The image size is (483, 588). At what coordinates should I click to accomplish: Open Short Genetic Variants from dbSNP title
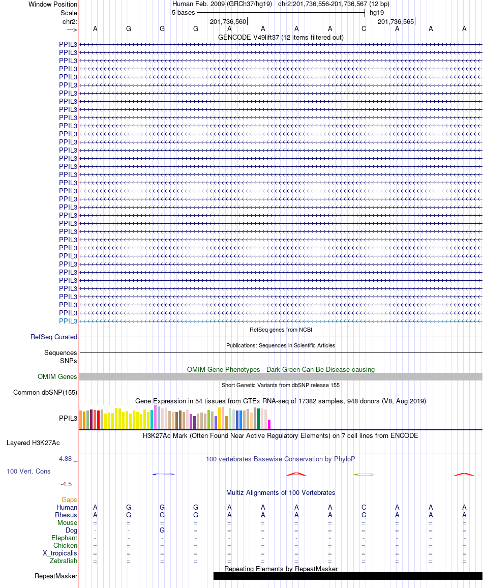[281, 385]
